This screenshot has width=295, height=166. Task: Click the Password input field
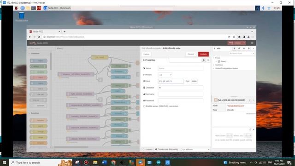[x=180, y=101]
